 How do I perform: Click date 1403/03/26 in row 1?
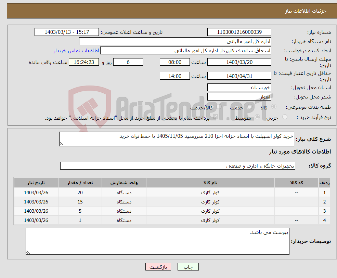[x=36, y=193]
